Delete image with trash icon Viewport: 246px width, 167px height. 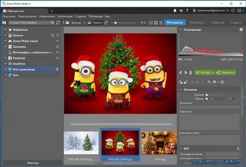click(x=191, y=72)
